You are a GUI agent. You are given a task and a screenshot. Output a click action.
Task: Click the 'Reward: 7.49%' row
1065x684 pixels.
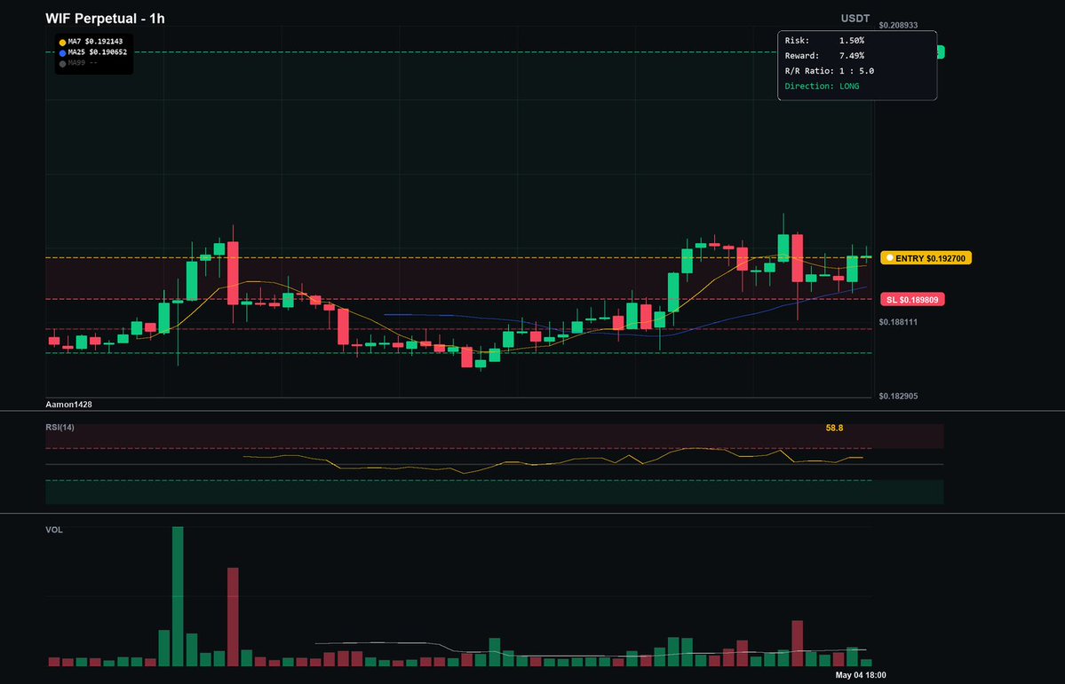pos(824,56)
